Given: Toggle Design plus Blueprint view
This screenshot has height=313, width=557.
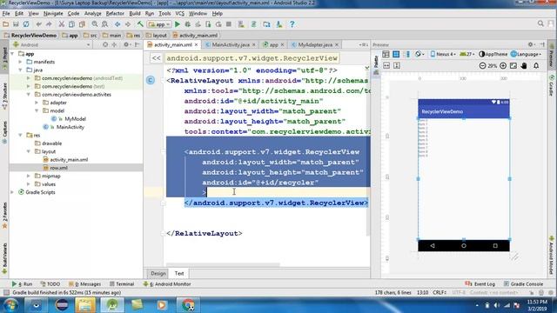Looking at the screenshot, I should [x=407, y=54].
